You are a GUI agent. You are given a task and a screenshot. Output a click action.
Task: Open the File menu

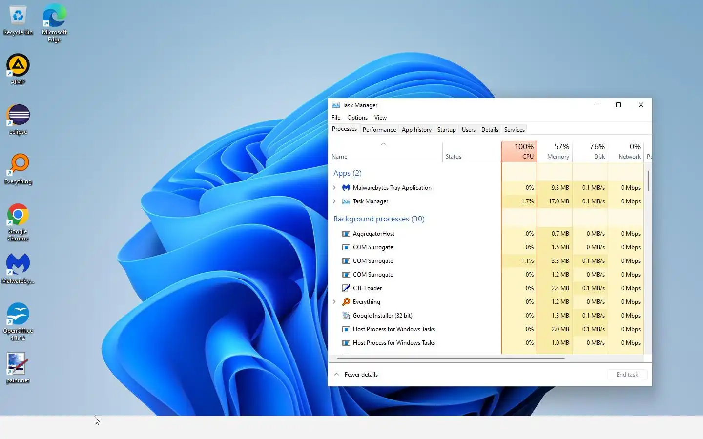pos(336,118)
